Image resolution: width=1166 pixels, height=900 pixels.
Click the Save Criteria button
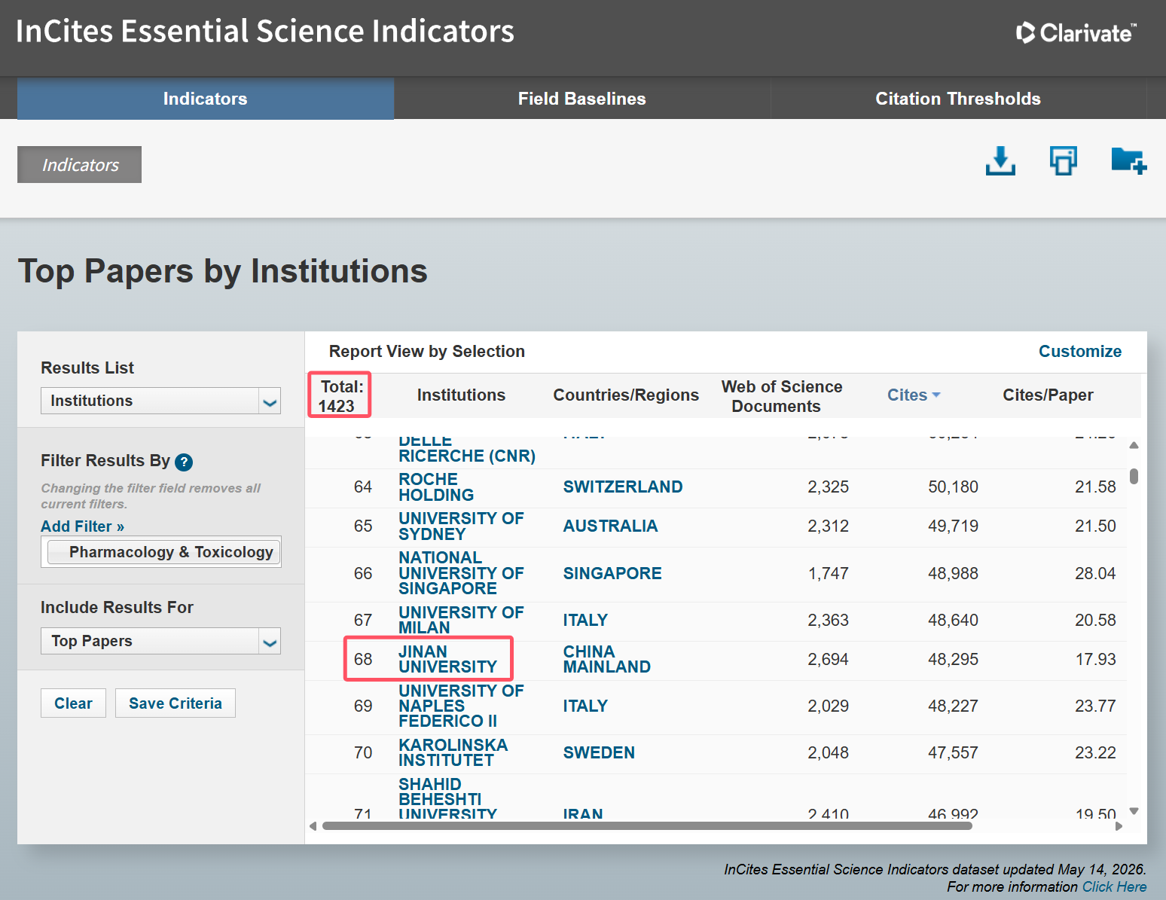click(176, 703)
